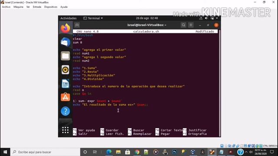Open the Windows notification center
Screen dimensions: 278x156
272,152
